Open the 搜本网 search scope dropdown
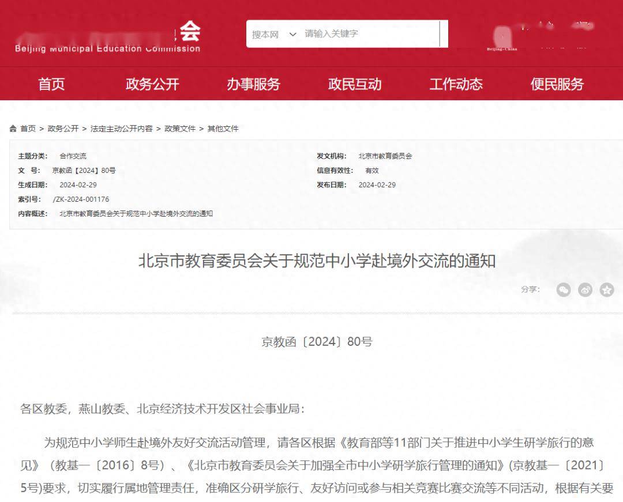 pos(265,35)
